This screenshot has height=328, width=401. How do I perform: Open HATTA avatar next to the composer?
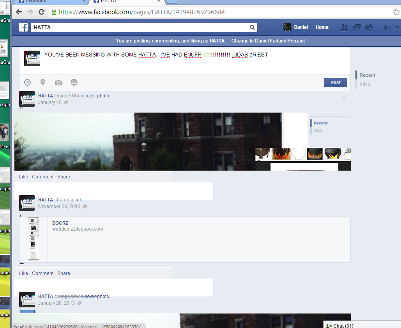pyautogui.click(x=32, y=58)
